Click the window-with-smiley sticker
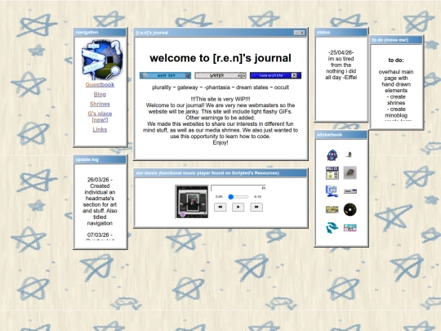Screen dimensions: 441x331 pos(332,172)
